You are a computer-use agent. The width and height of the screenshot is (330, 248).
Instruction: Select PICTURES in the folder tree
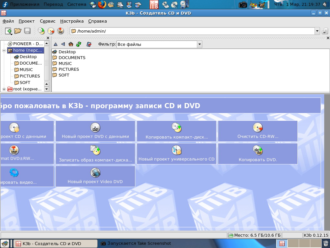27,76
